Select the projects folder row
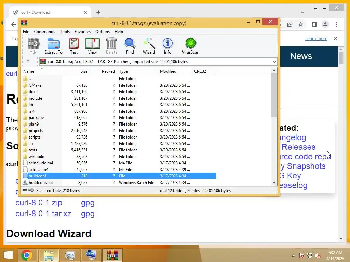 click(119, 131)
